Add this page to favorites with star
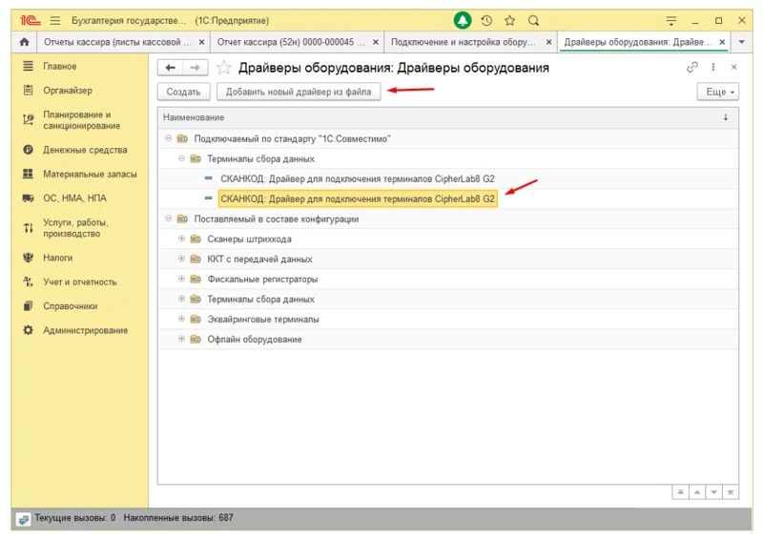The width and height of the screenshot is (763, 539). point(223,68)
